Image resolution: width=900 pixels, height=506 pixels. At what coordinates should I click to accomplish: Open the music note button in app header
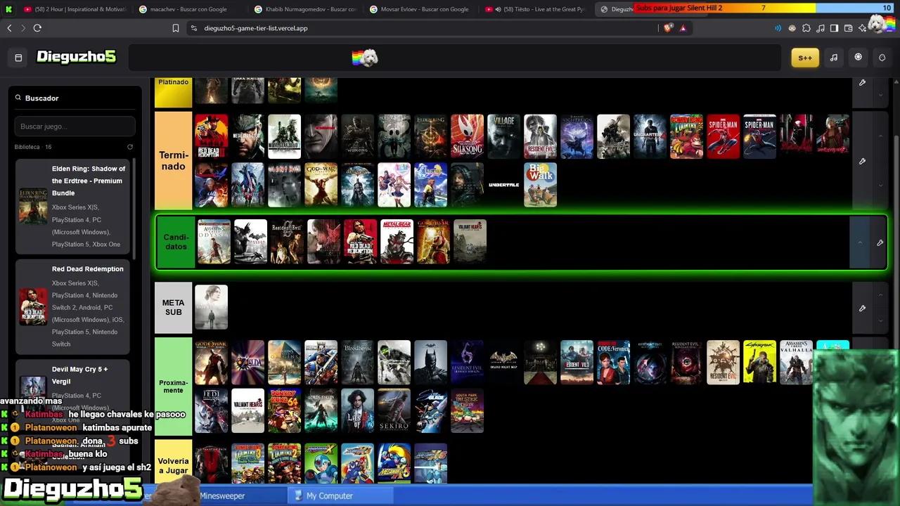[834, 58]
